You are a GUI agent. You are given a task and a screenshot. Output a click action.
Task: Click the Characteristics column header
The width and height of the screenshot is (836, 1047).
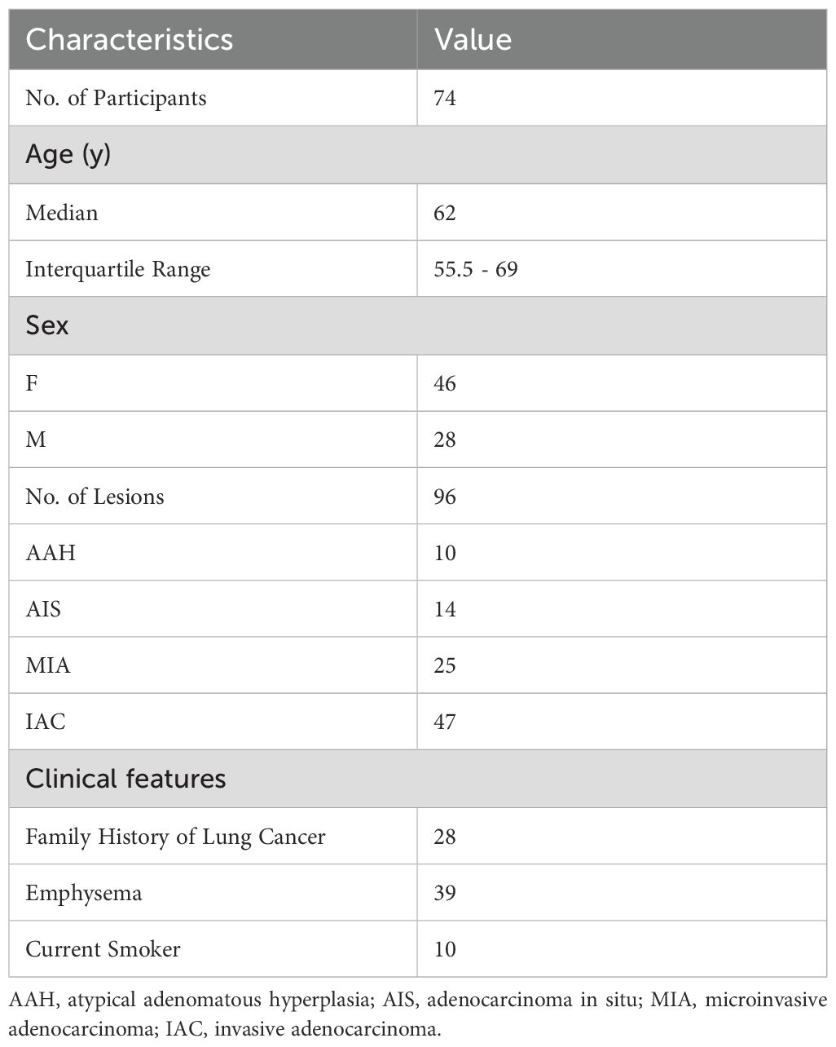[129, 40]
